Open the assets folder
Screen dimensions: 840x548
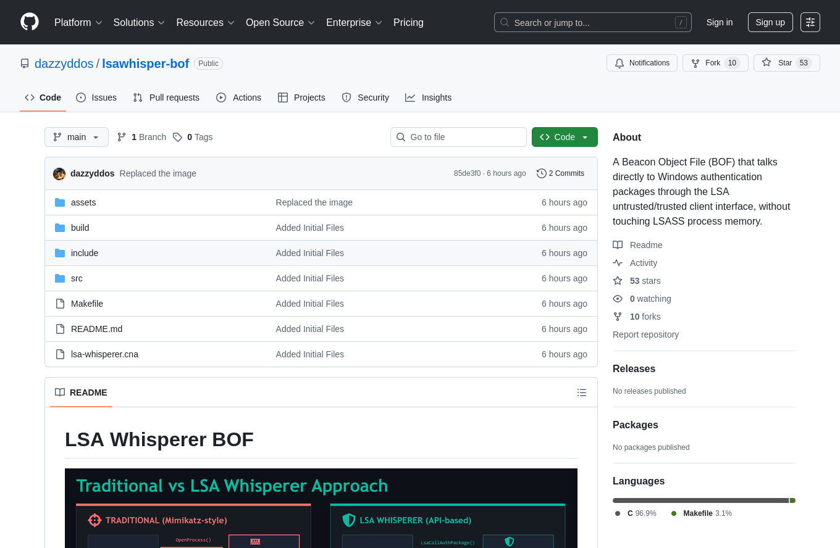83,202
